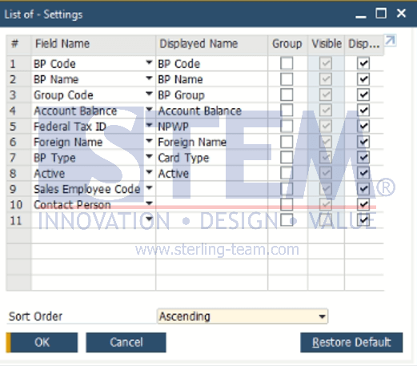The image size is (417, 366).
Task: Open field dropdown in empty row 11
Action: [x=149, y=219]
